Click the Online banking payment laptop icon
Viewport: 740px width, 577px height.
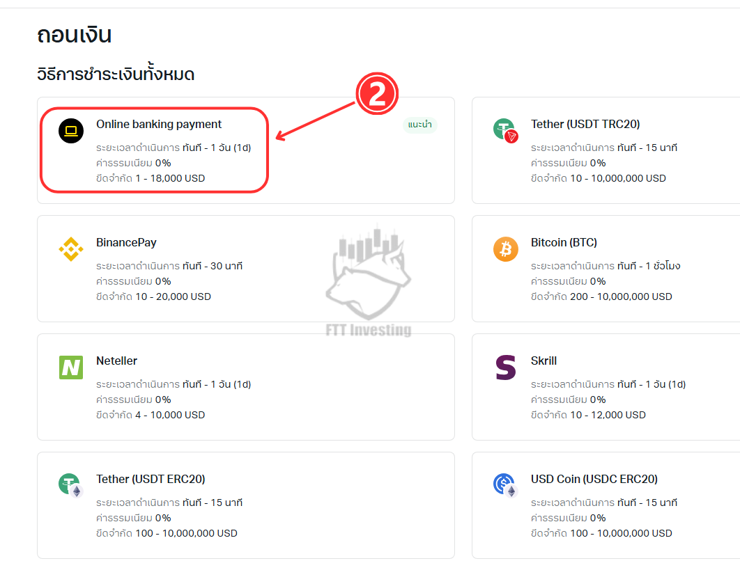(x=71, y=131)
